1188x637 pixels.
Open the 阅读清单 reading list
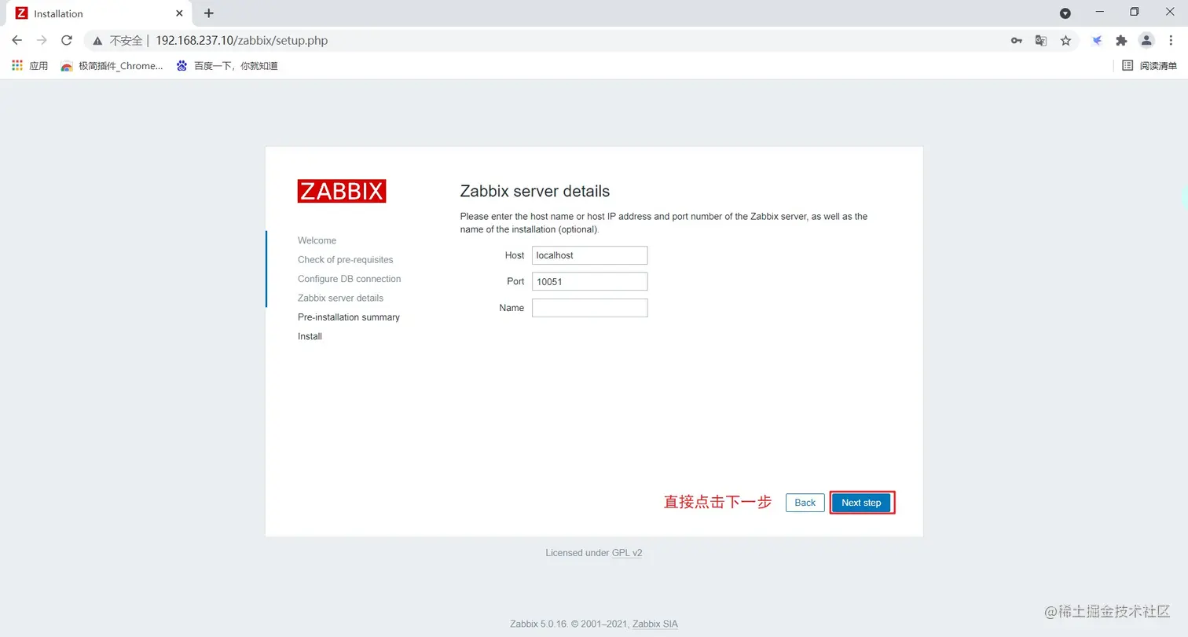tap(1150, 66)
